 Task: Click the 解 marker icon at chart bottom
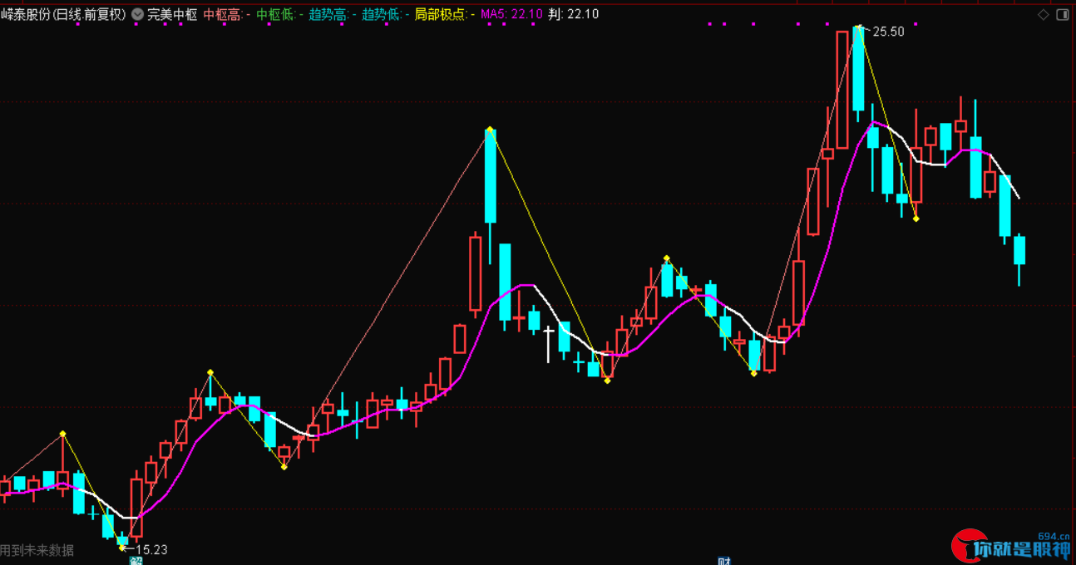coord(136,561)
